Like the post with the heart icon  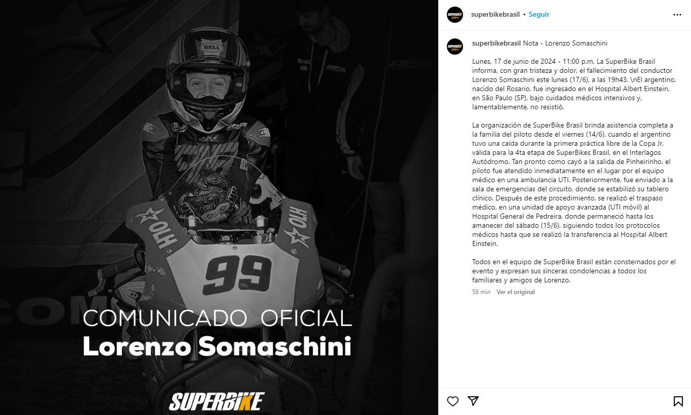(453, 401)
